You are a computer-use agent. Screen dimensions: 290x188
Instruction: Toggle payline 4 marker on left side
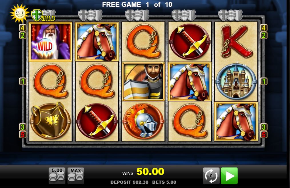(x=23, y=28)
